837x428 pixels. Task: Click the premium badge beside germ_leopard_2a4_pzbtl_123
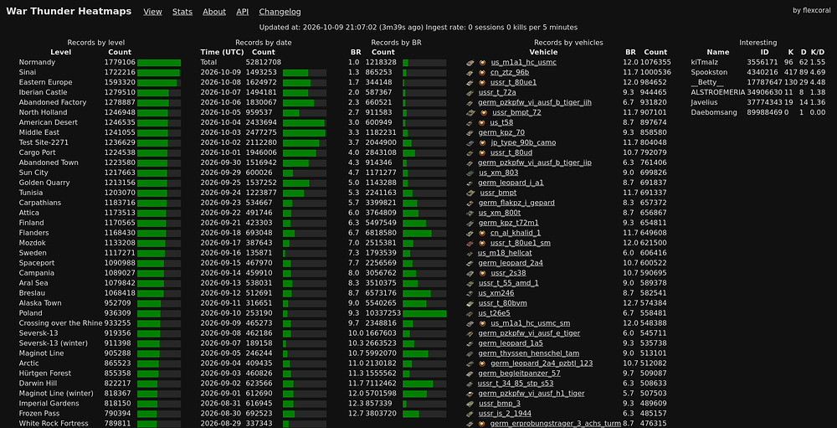point(482,364)
